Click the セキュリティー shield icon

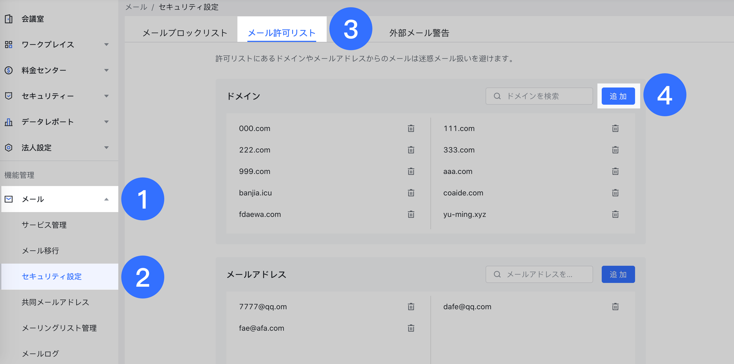click(9, 96)
